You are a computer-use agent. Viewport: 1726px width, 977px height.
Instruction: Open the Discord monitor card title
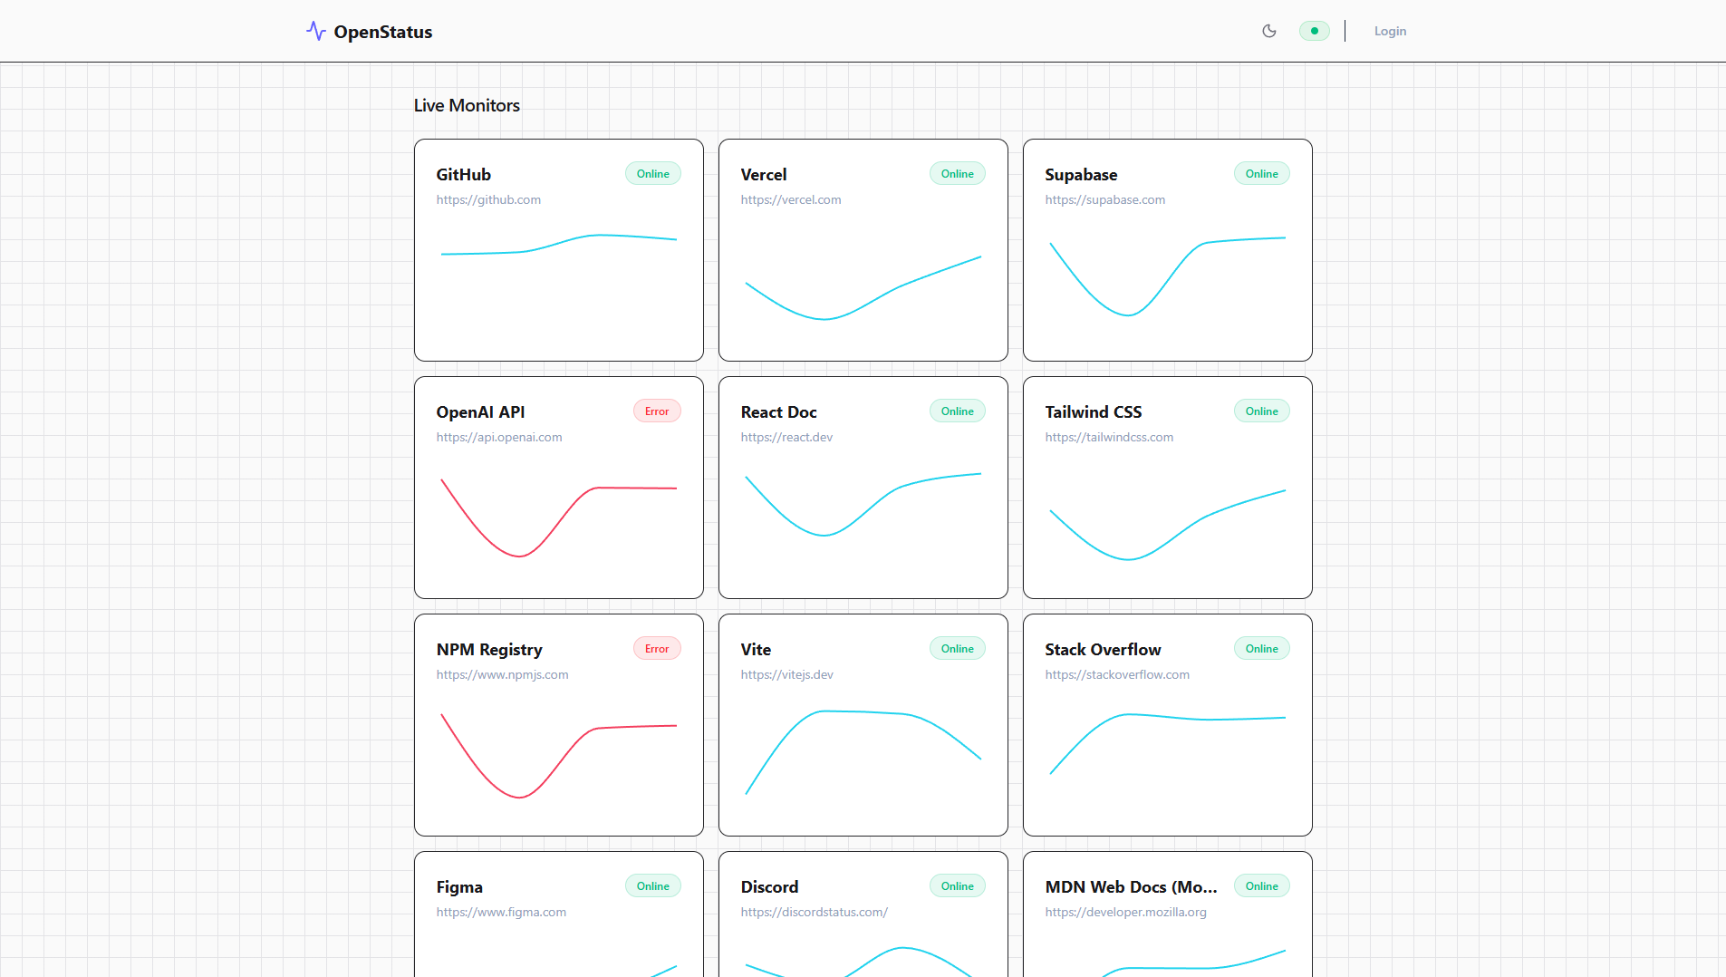[769, 886]
